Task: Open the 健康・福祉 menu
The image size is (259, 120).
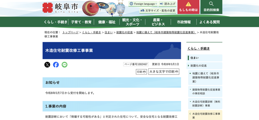Action: tap(107, 22)
